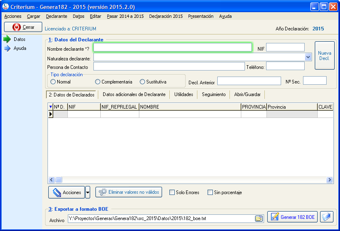Click the red power icon on Cerrar
The image size is (340, 231).
pos(17,27)
